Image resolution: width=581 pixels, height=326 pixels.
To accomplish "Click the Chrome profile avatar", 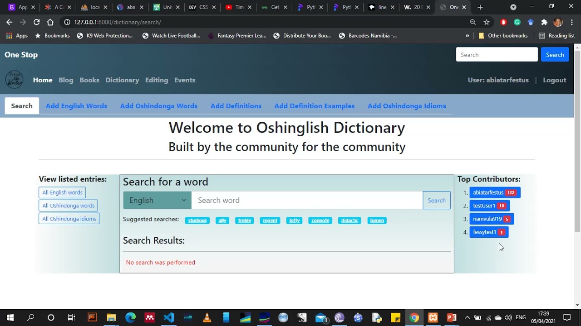I will pyautogui.click(x=558, y=22).
